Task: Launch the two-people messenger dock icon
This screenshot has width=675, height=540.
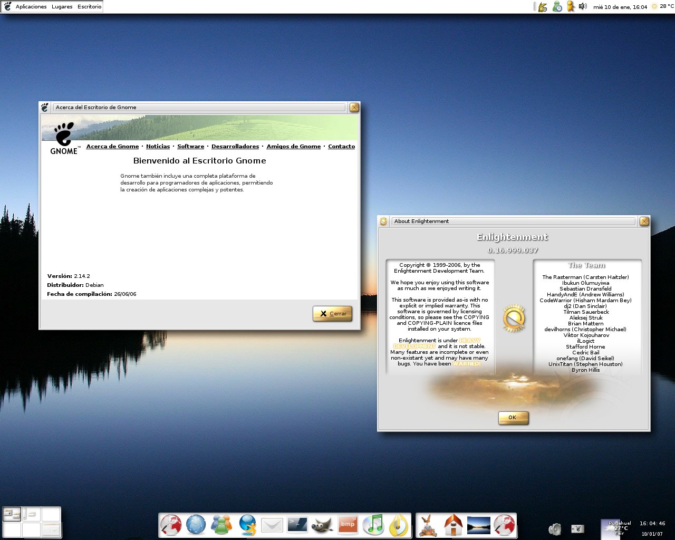Action: click(x=221, y=525)
